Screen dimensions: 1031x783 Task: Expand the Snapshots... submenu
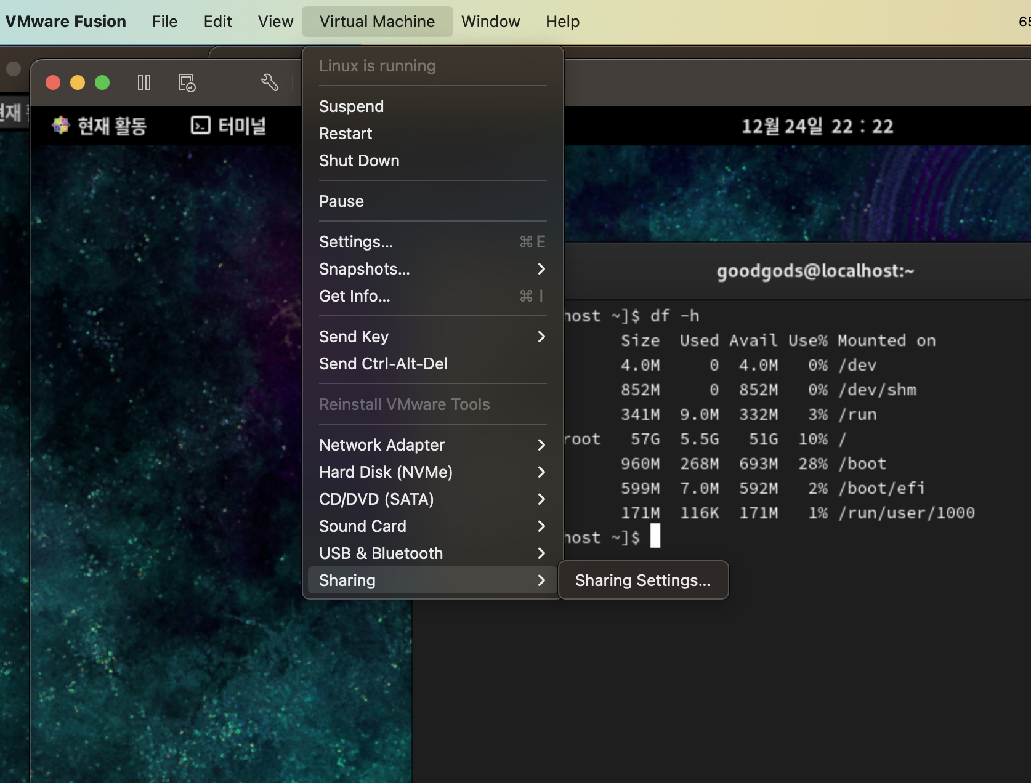(433, 269)
